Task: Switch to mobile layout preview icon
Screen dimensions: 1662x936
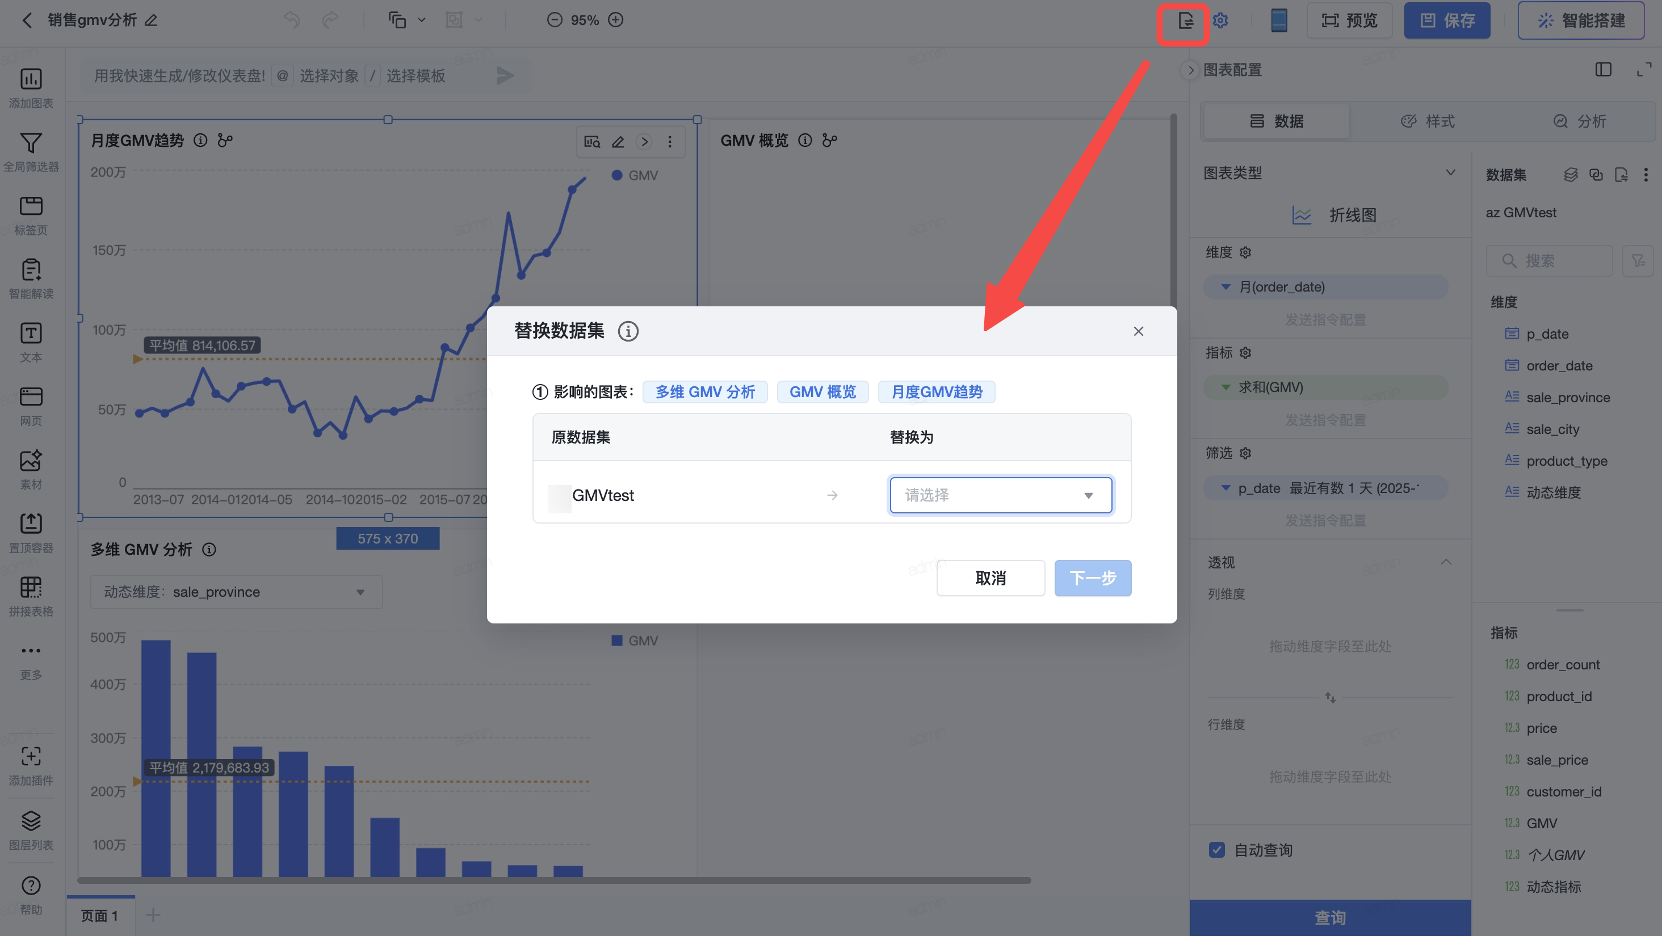Action: 1279,20
